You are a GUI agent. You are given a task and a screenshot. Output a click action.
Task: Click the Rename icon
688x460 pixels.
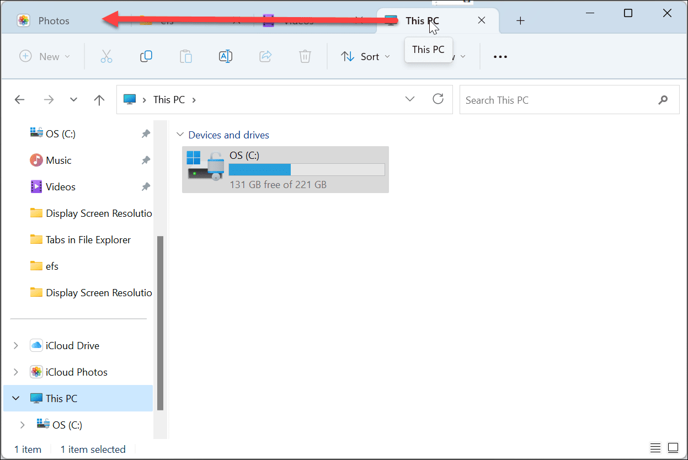click(x=226, y=56)
